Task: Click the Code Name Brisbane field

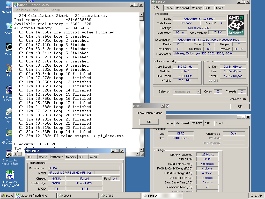Action: tap(186, 23)
